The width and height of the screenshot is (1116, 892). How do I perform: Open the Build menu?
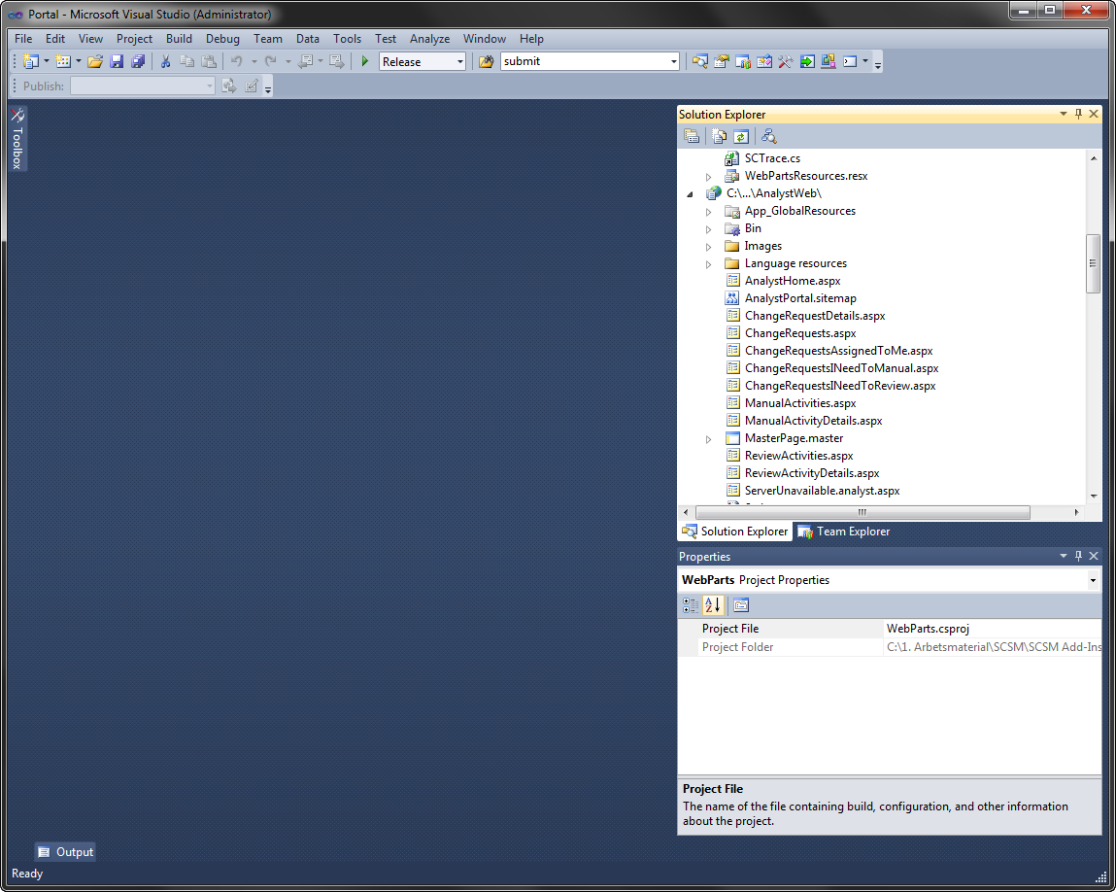[179, 39]
